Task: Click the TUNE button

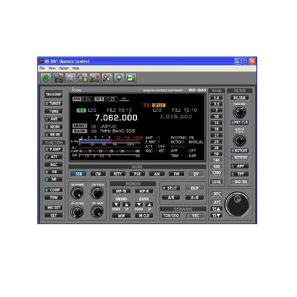Action: click(x=54, y=111)
